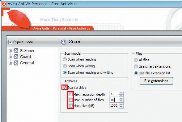Open the File extensions dialog
This screenshot has height=122, width=182.
tap(156, 81)
